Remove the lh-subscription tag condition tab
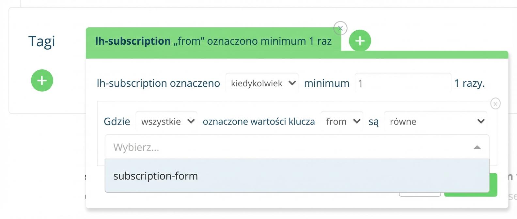517x219 pixels. [x=340, y=28]
